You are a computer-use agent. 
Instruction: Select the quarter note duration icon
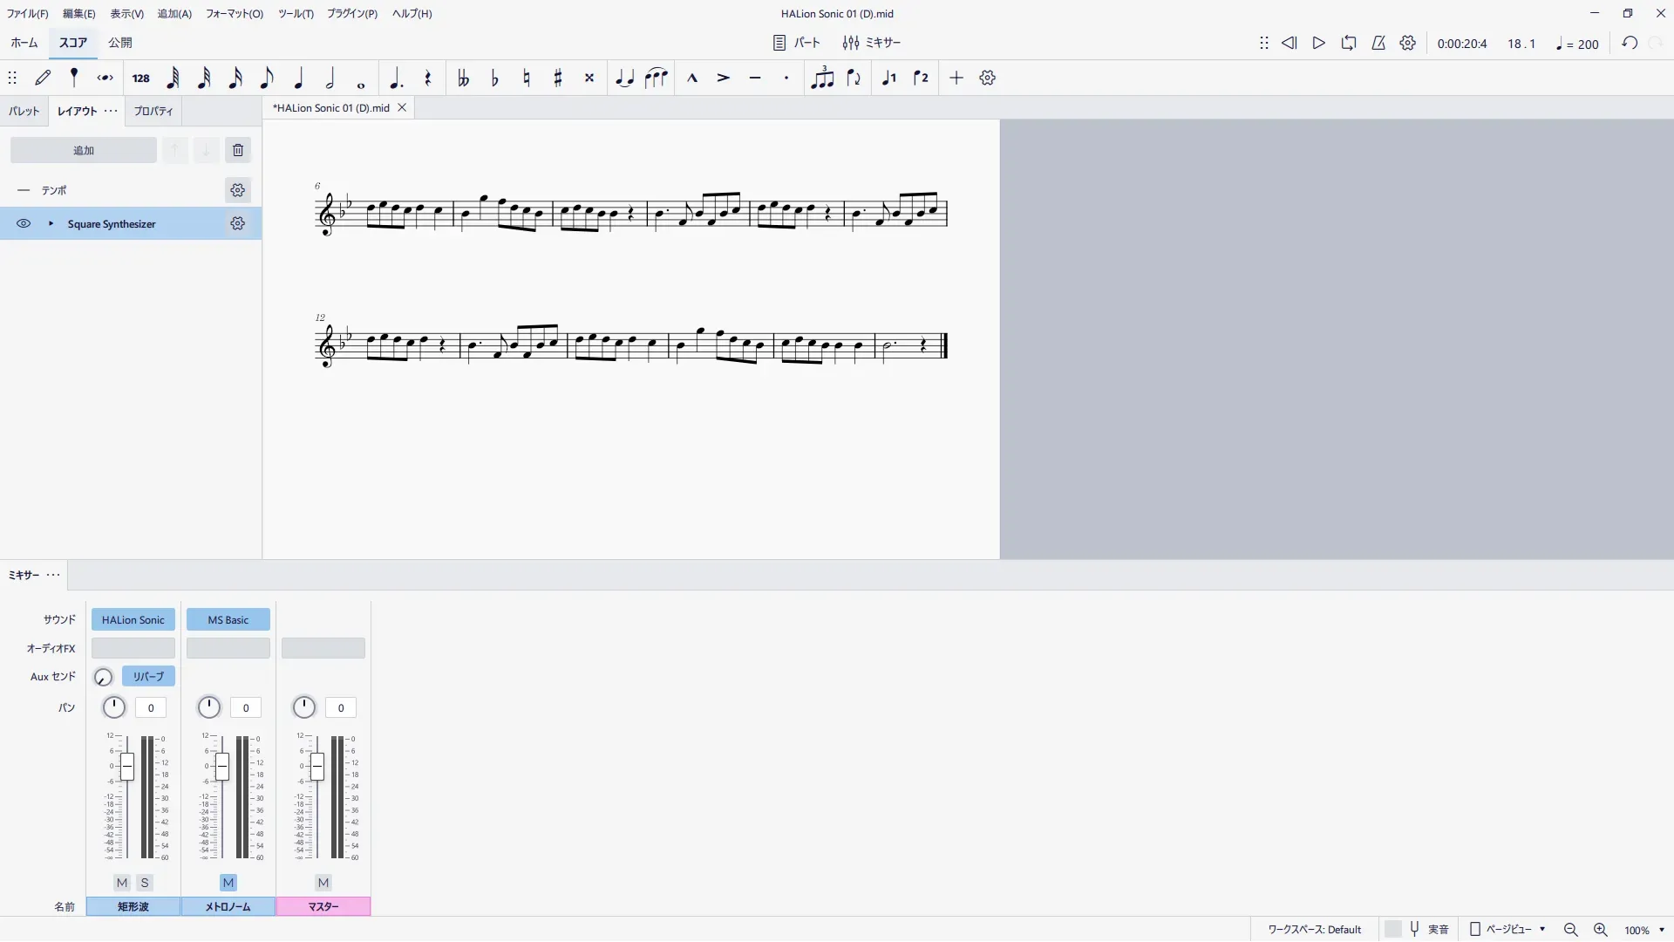(298, 78)
